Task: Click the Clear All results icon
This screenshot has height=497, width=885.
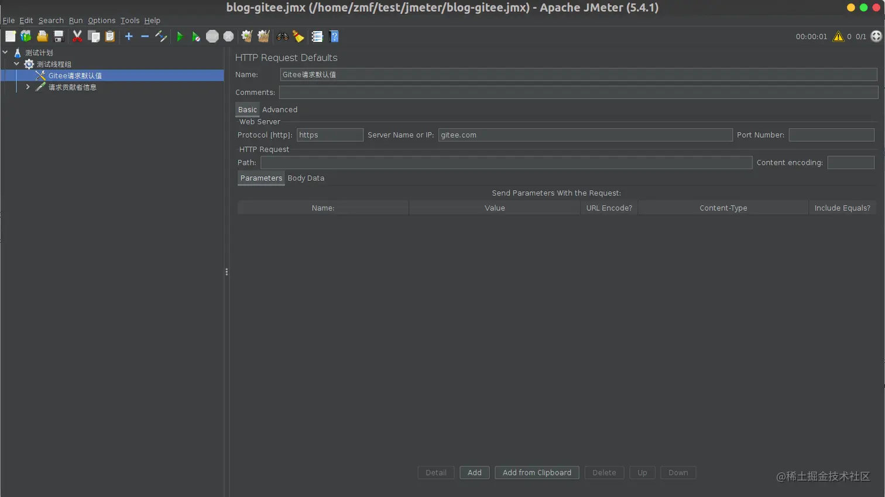Action: 263,36
